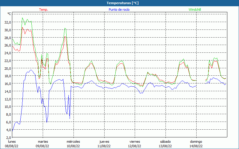
Task: Click the 14,0 y-axis value
Action: click(8, 91)
